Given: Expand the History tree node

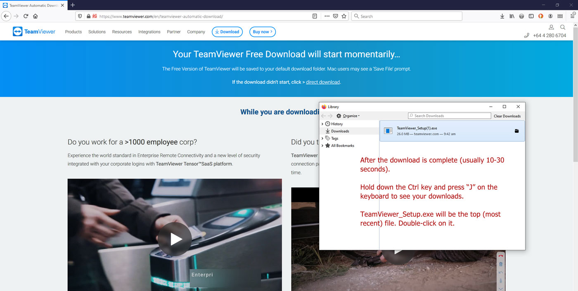Looking at the screenshot, I should tap(322, 124).
